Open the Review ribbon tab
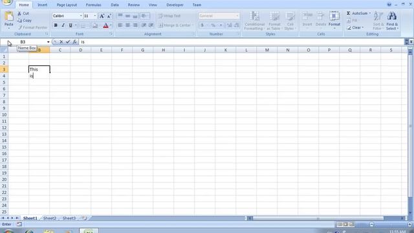The image size is (414, 233). tap(134, 5)
